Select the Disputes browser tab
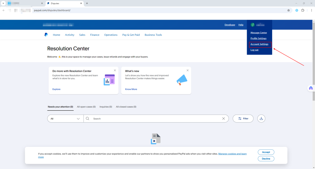This screenshot has height=169, width=315. pyautogui.click(x=64, y=3)
